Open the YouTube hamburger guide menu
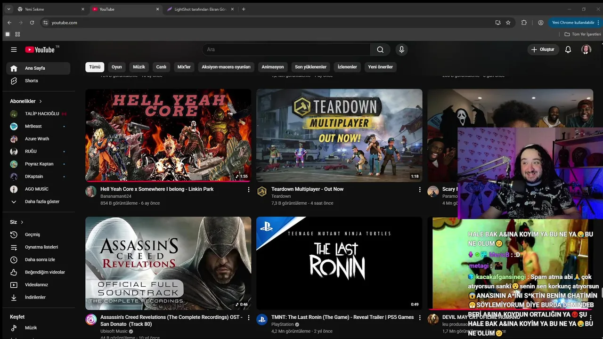603x339 pixels. (x=14, y=49)
